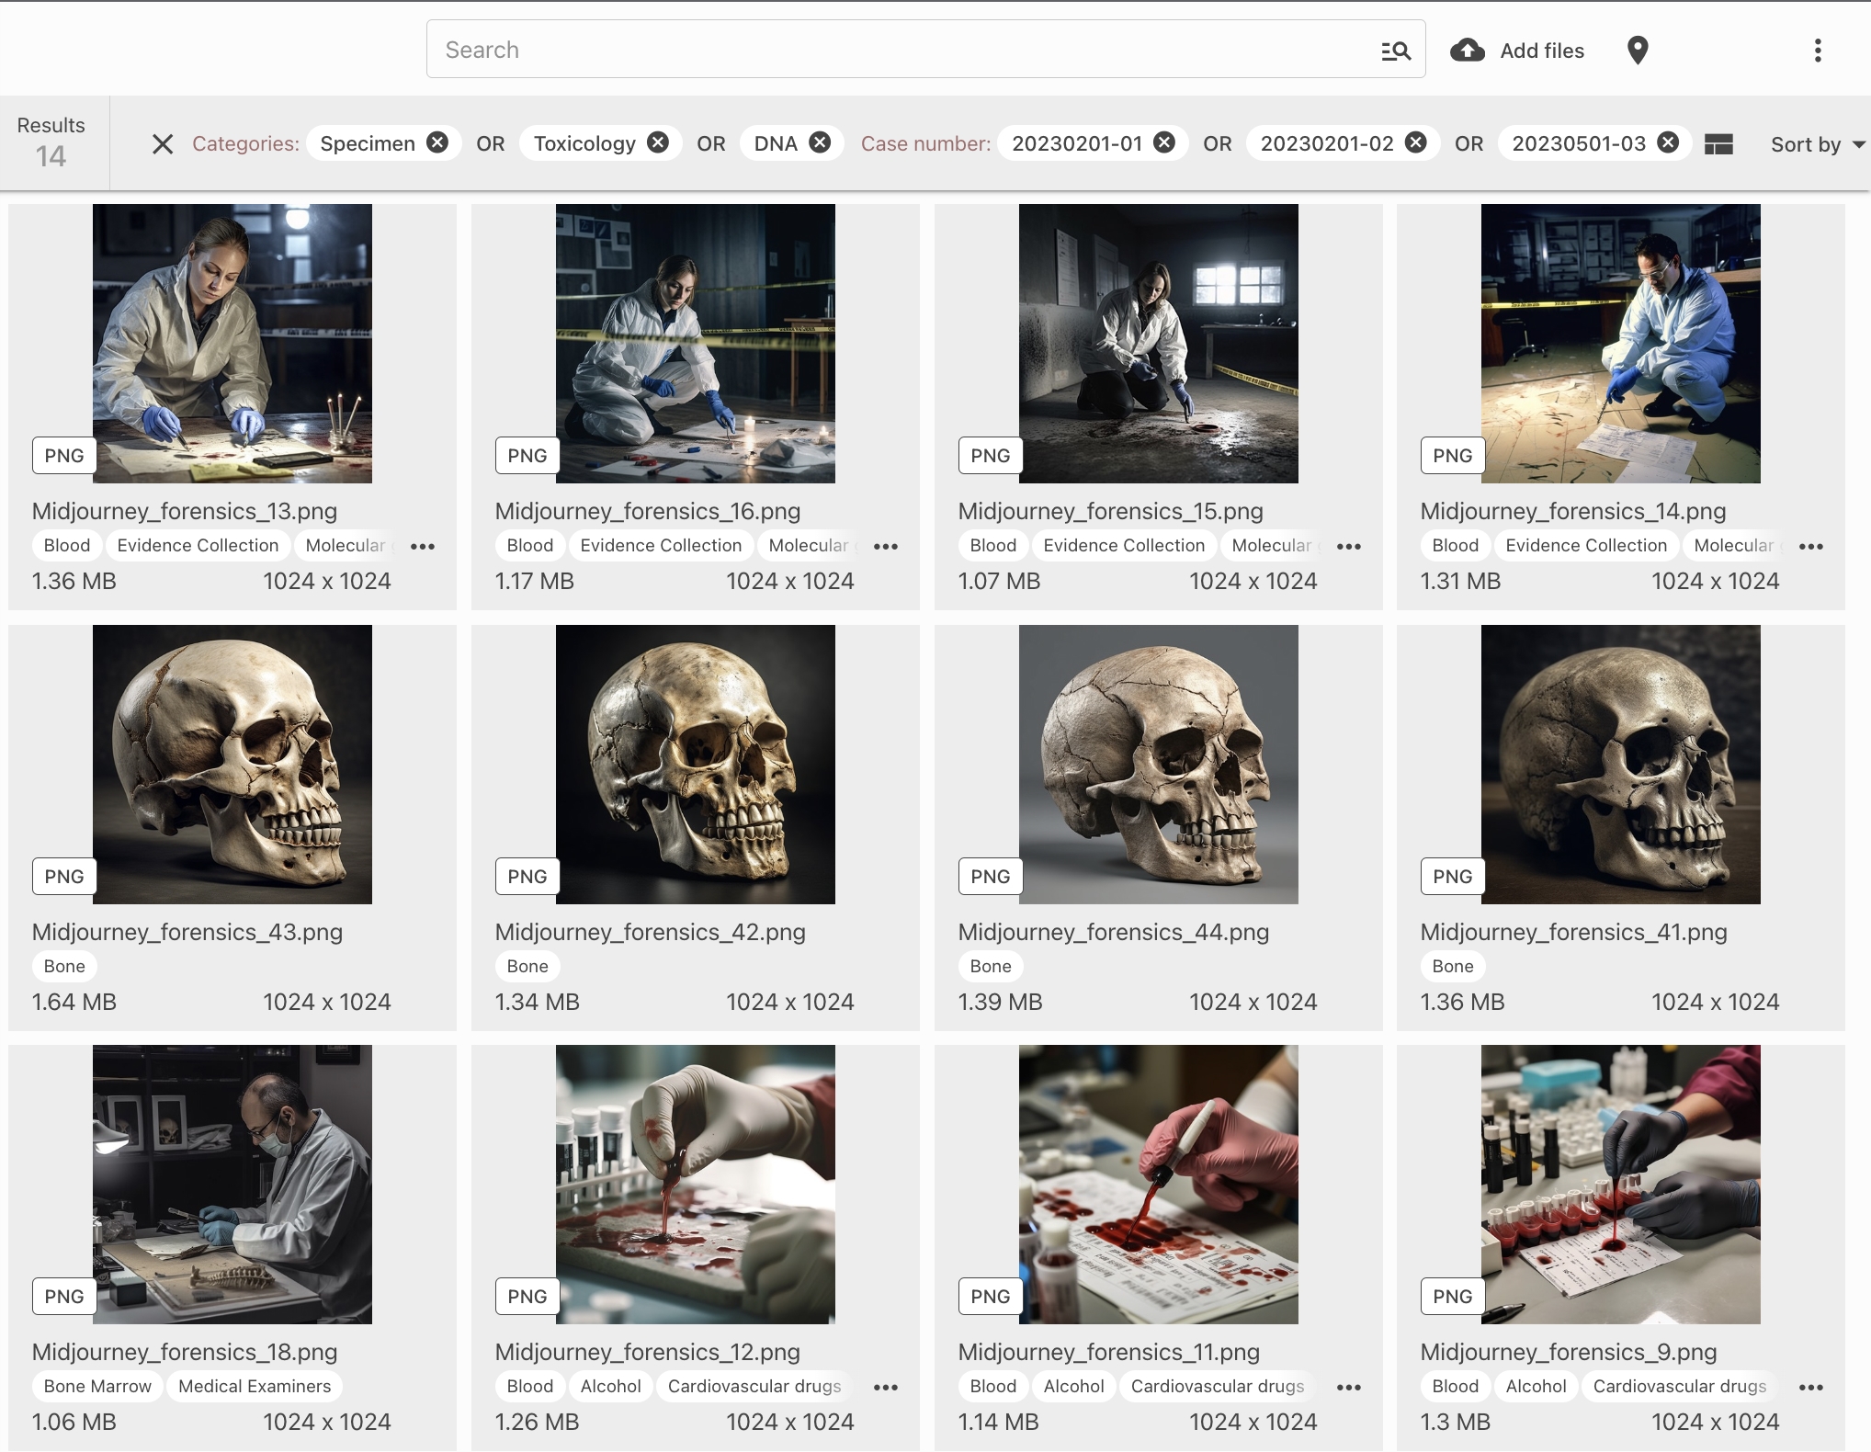Remove case number 20230201-01 filter
Viewport: 1871px width, 1452px height.
[x=1163, y=142]
